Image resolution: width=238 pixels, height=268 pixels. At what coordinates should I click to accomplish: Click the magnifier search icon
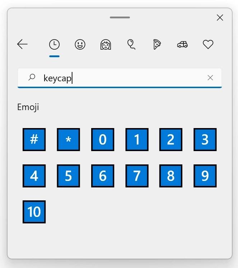[32, 77]
